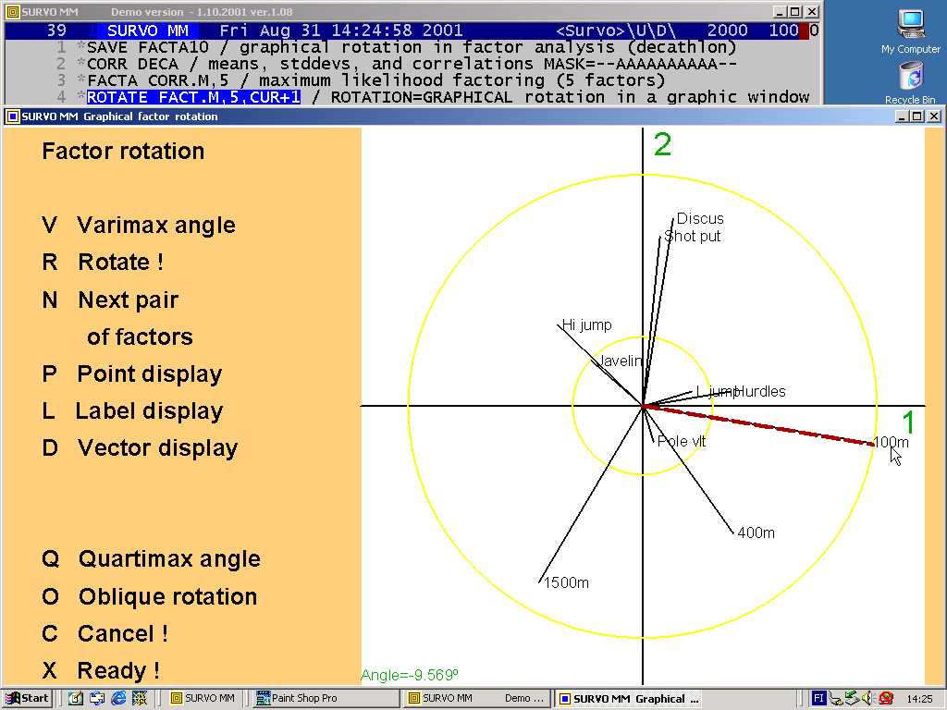Click the Discus vector label
The height and width of the screenshot is (710, 947).
(700, 218)
